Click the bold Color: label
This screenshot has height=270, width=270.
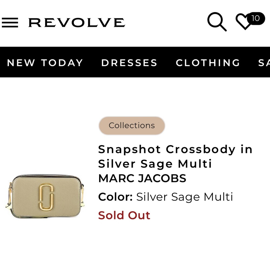coord(115,197)
